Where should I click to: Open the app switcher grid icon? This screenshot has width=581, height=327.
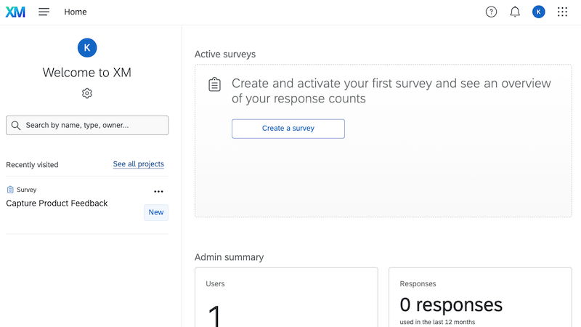pos(562,12)
